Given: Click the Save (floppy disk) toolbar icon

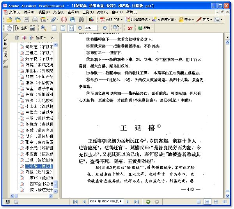Looking at the screenshot, I should tap(27, 19).
